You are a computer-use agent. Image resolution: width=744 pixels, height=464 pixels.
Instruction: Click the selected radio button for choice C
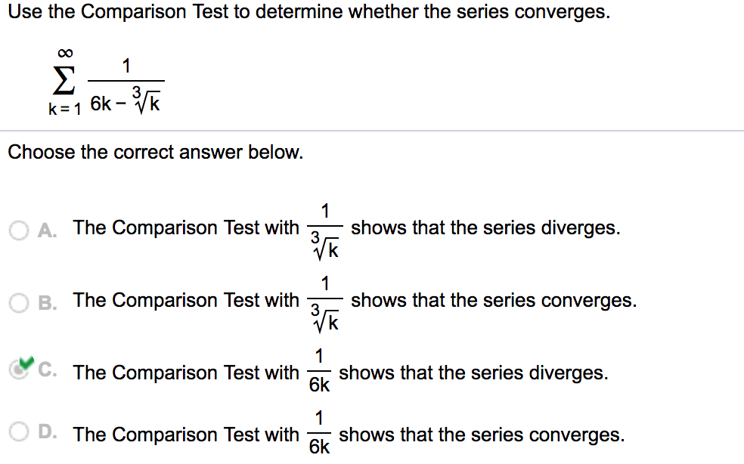tap(20, 370)
